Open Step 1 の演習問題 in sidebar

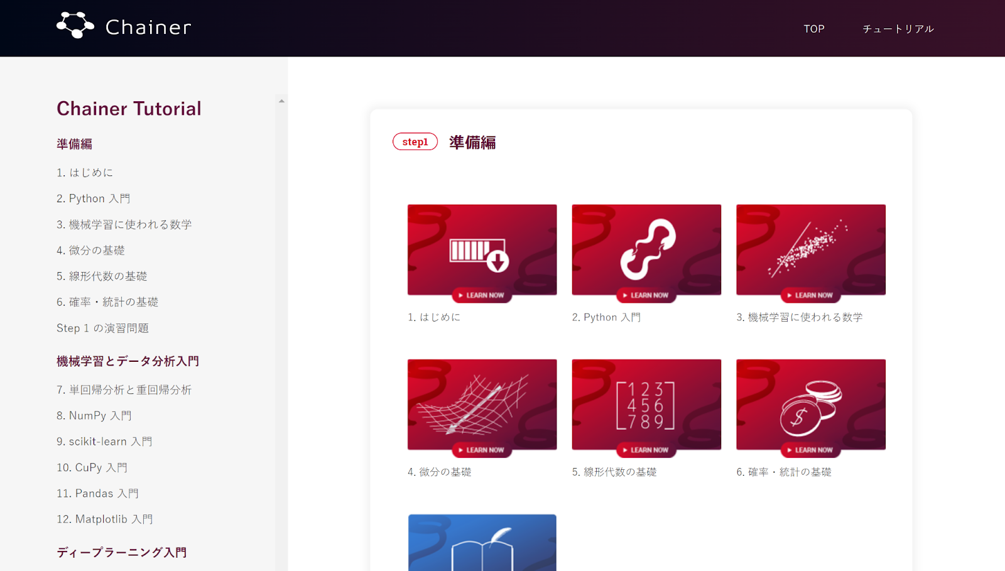click(103, 329)
